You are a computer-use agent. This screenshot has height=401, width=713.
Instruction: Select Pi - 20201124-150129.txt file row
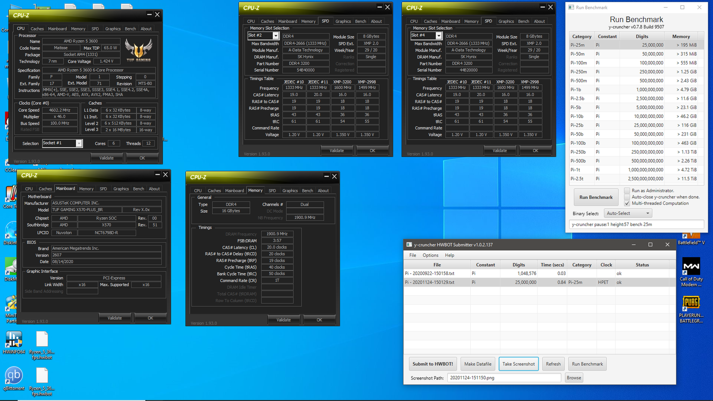[540, 282]
